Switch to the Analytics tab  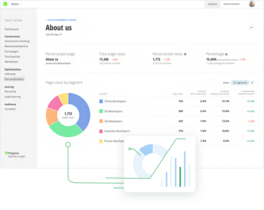(212, 4)
